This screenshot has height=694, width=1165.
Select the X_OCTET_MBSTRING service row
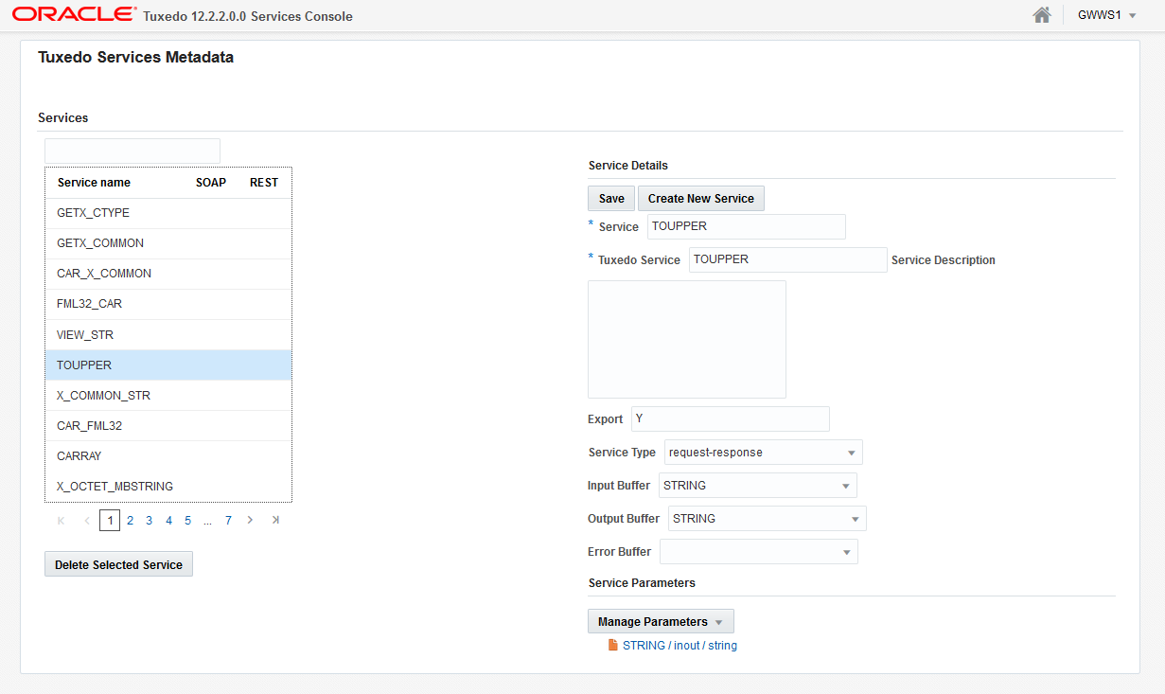coord(168,487)
